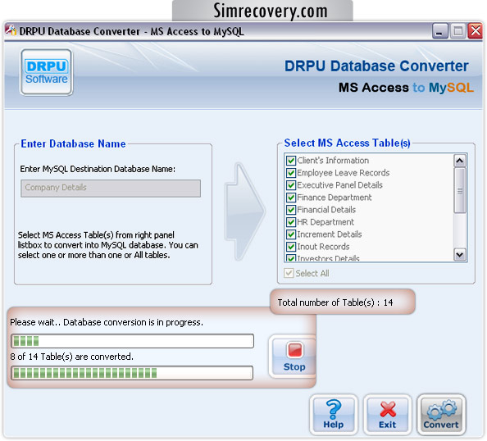Click the app icon in the title bar
Screen dimensions: 487x441
click(x=11, y=30)
